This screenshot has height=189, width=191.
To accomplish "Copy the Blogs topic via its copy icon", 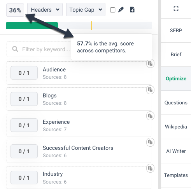I will (150, 90).
